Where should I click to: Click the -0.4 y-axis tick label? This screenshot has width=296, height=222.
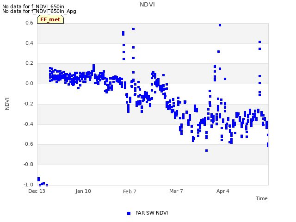tap(28, 124)
